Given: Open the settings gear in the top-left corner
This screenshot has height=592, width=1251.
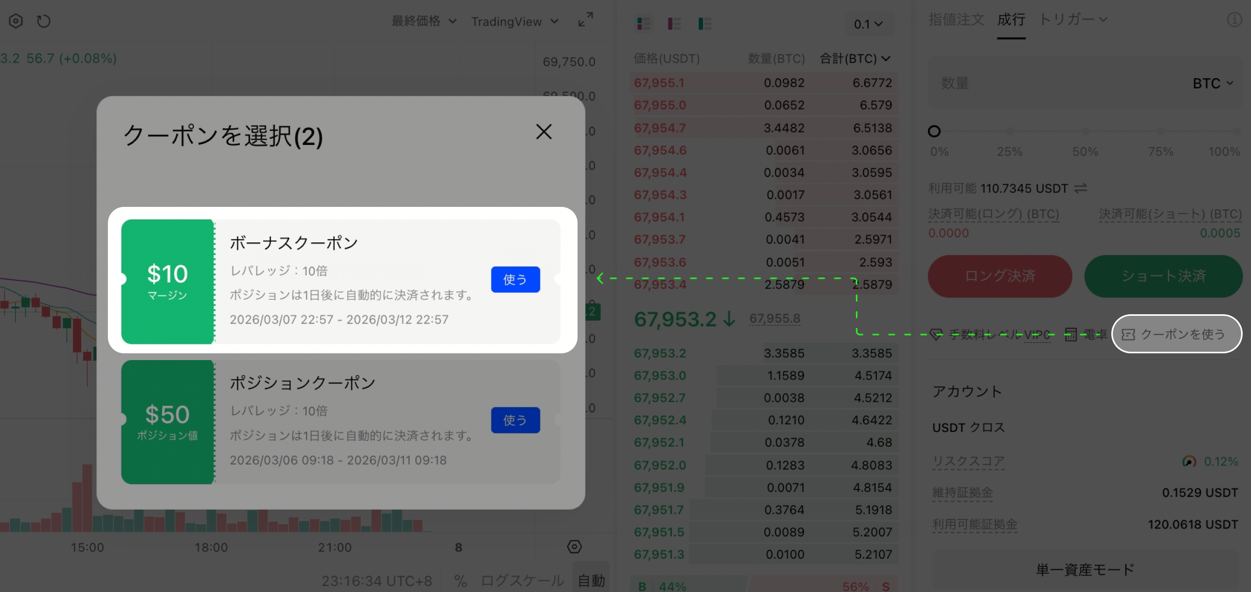Looking at the screenshot, I should [x=16, y=20].
